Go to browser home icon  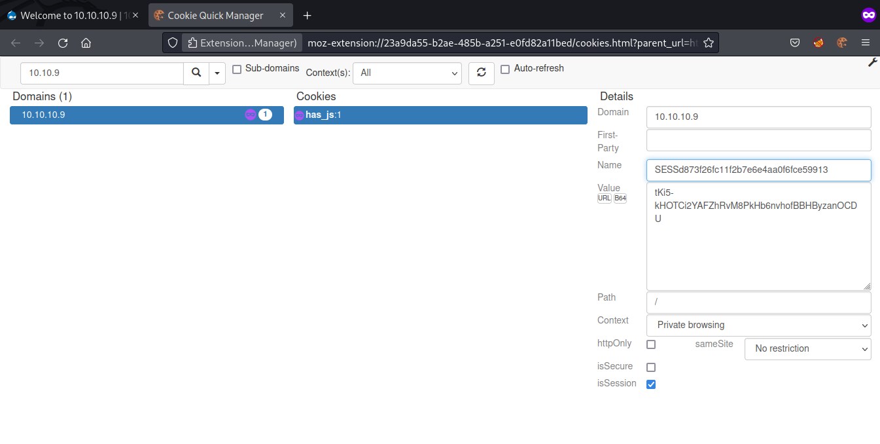86,43
